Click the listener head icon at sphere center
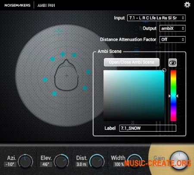Image resolution: width=194 pixels, height=175 pixels. click(66, 75)
